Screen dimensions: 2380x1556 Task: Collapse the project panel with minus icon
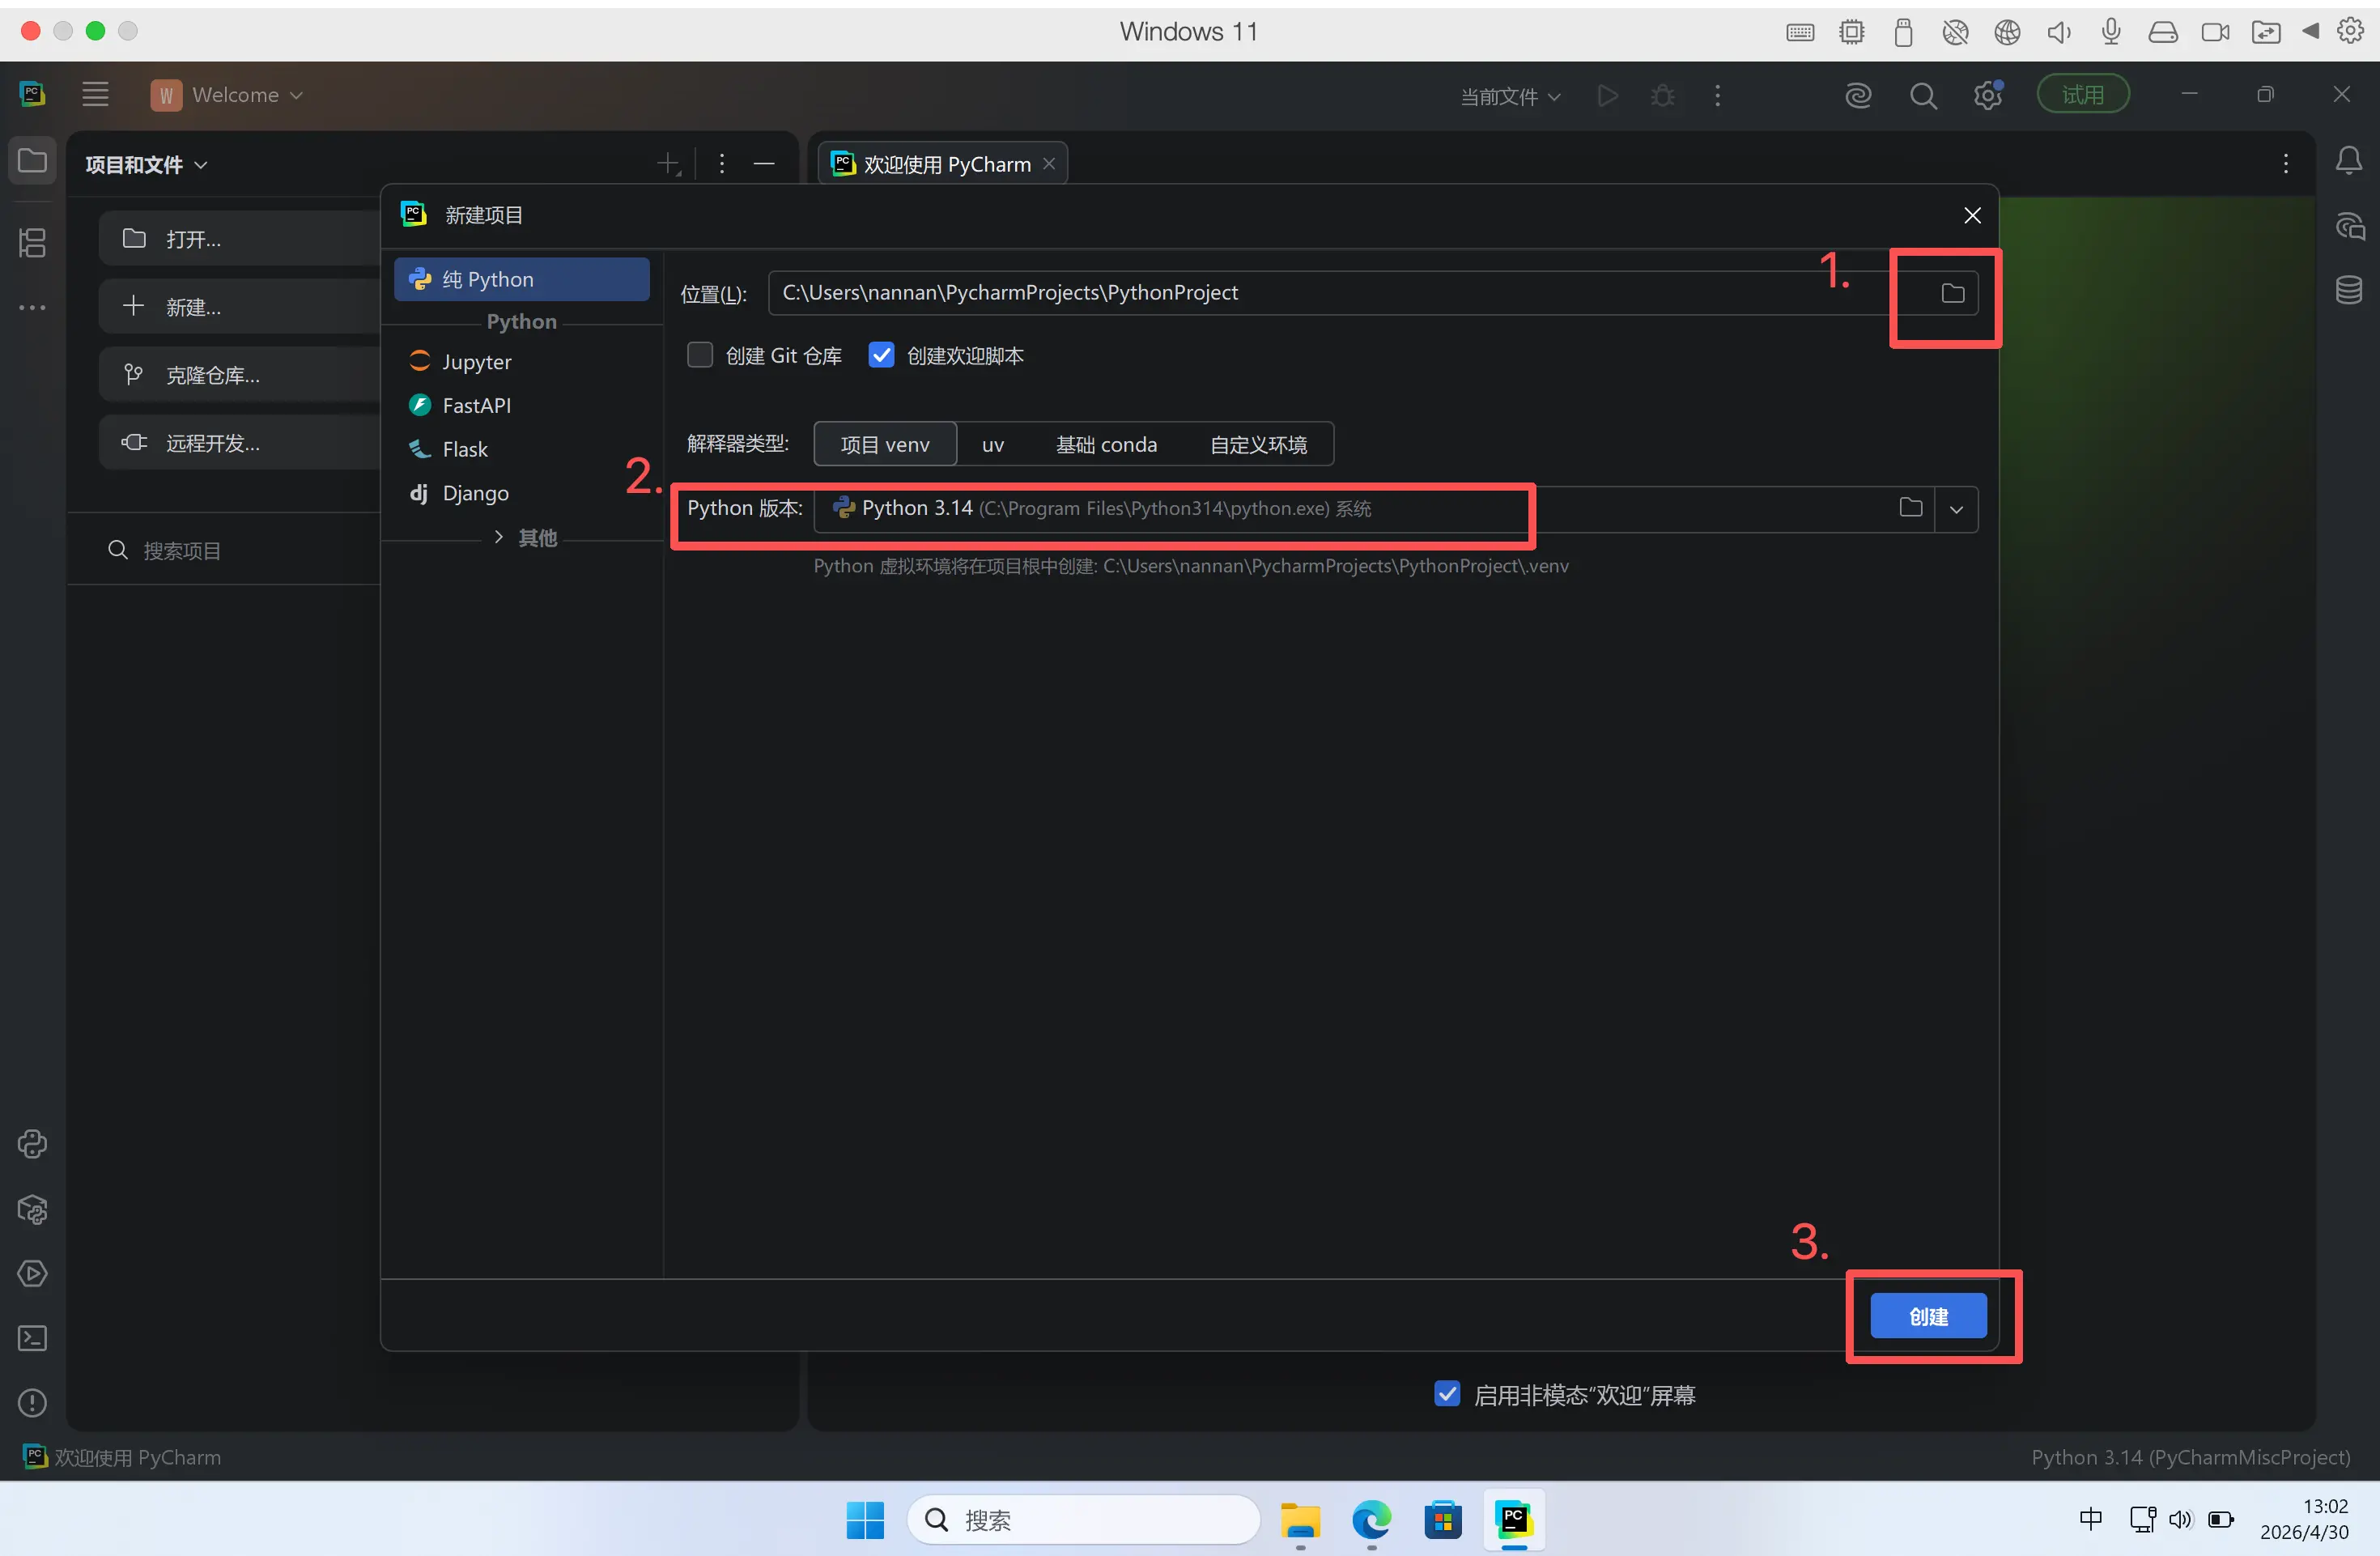pos(764,164)
